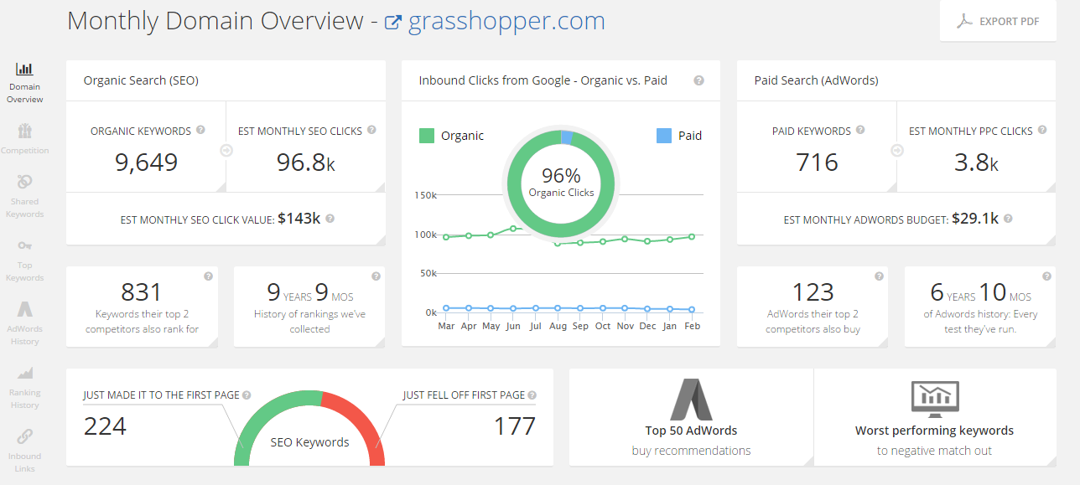Open AdWords top 2 competitors also buy

pyautogui.click(x=813, y=307)
